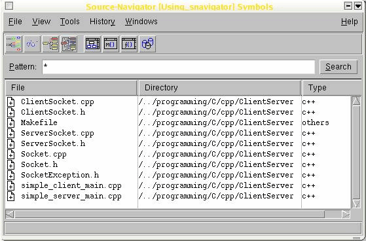Open the Cross-reference tree toolbar icon
Viewport: 366px width, 241px height.
50,44
